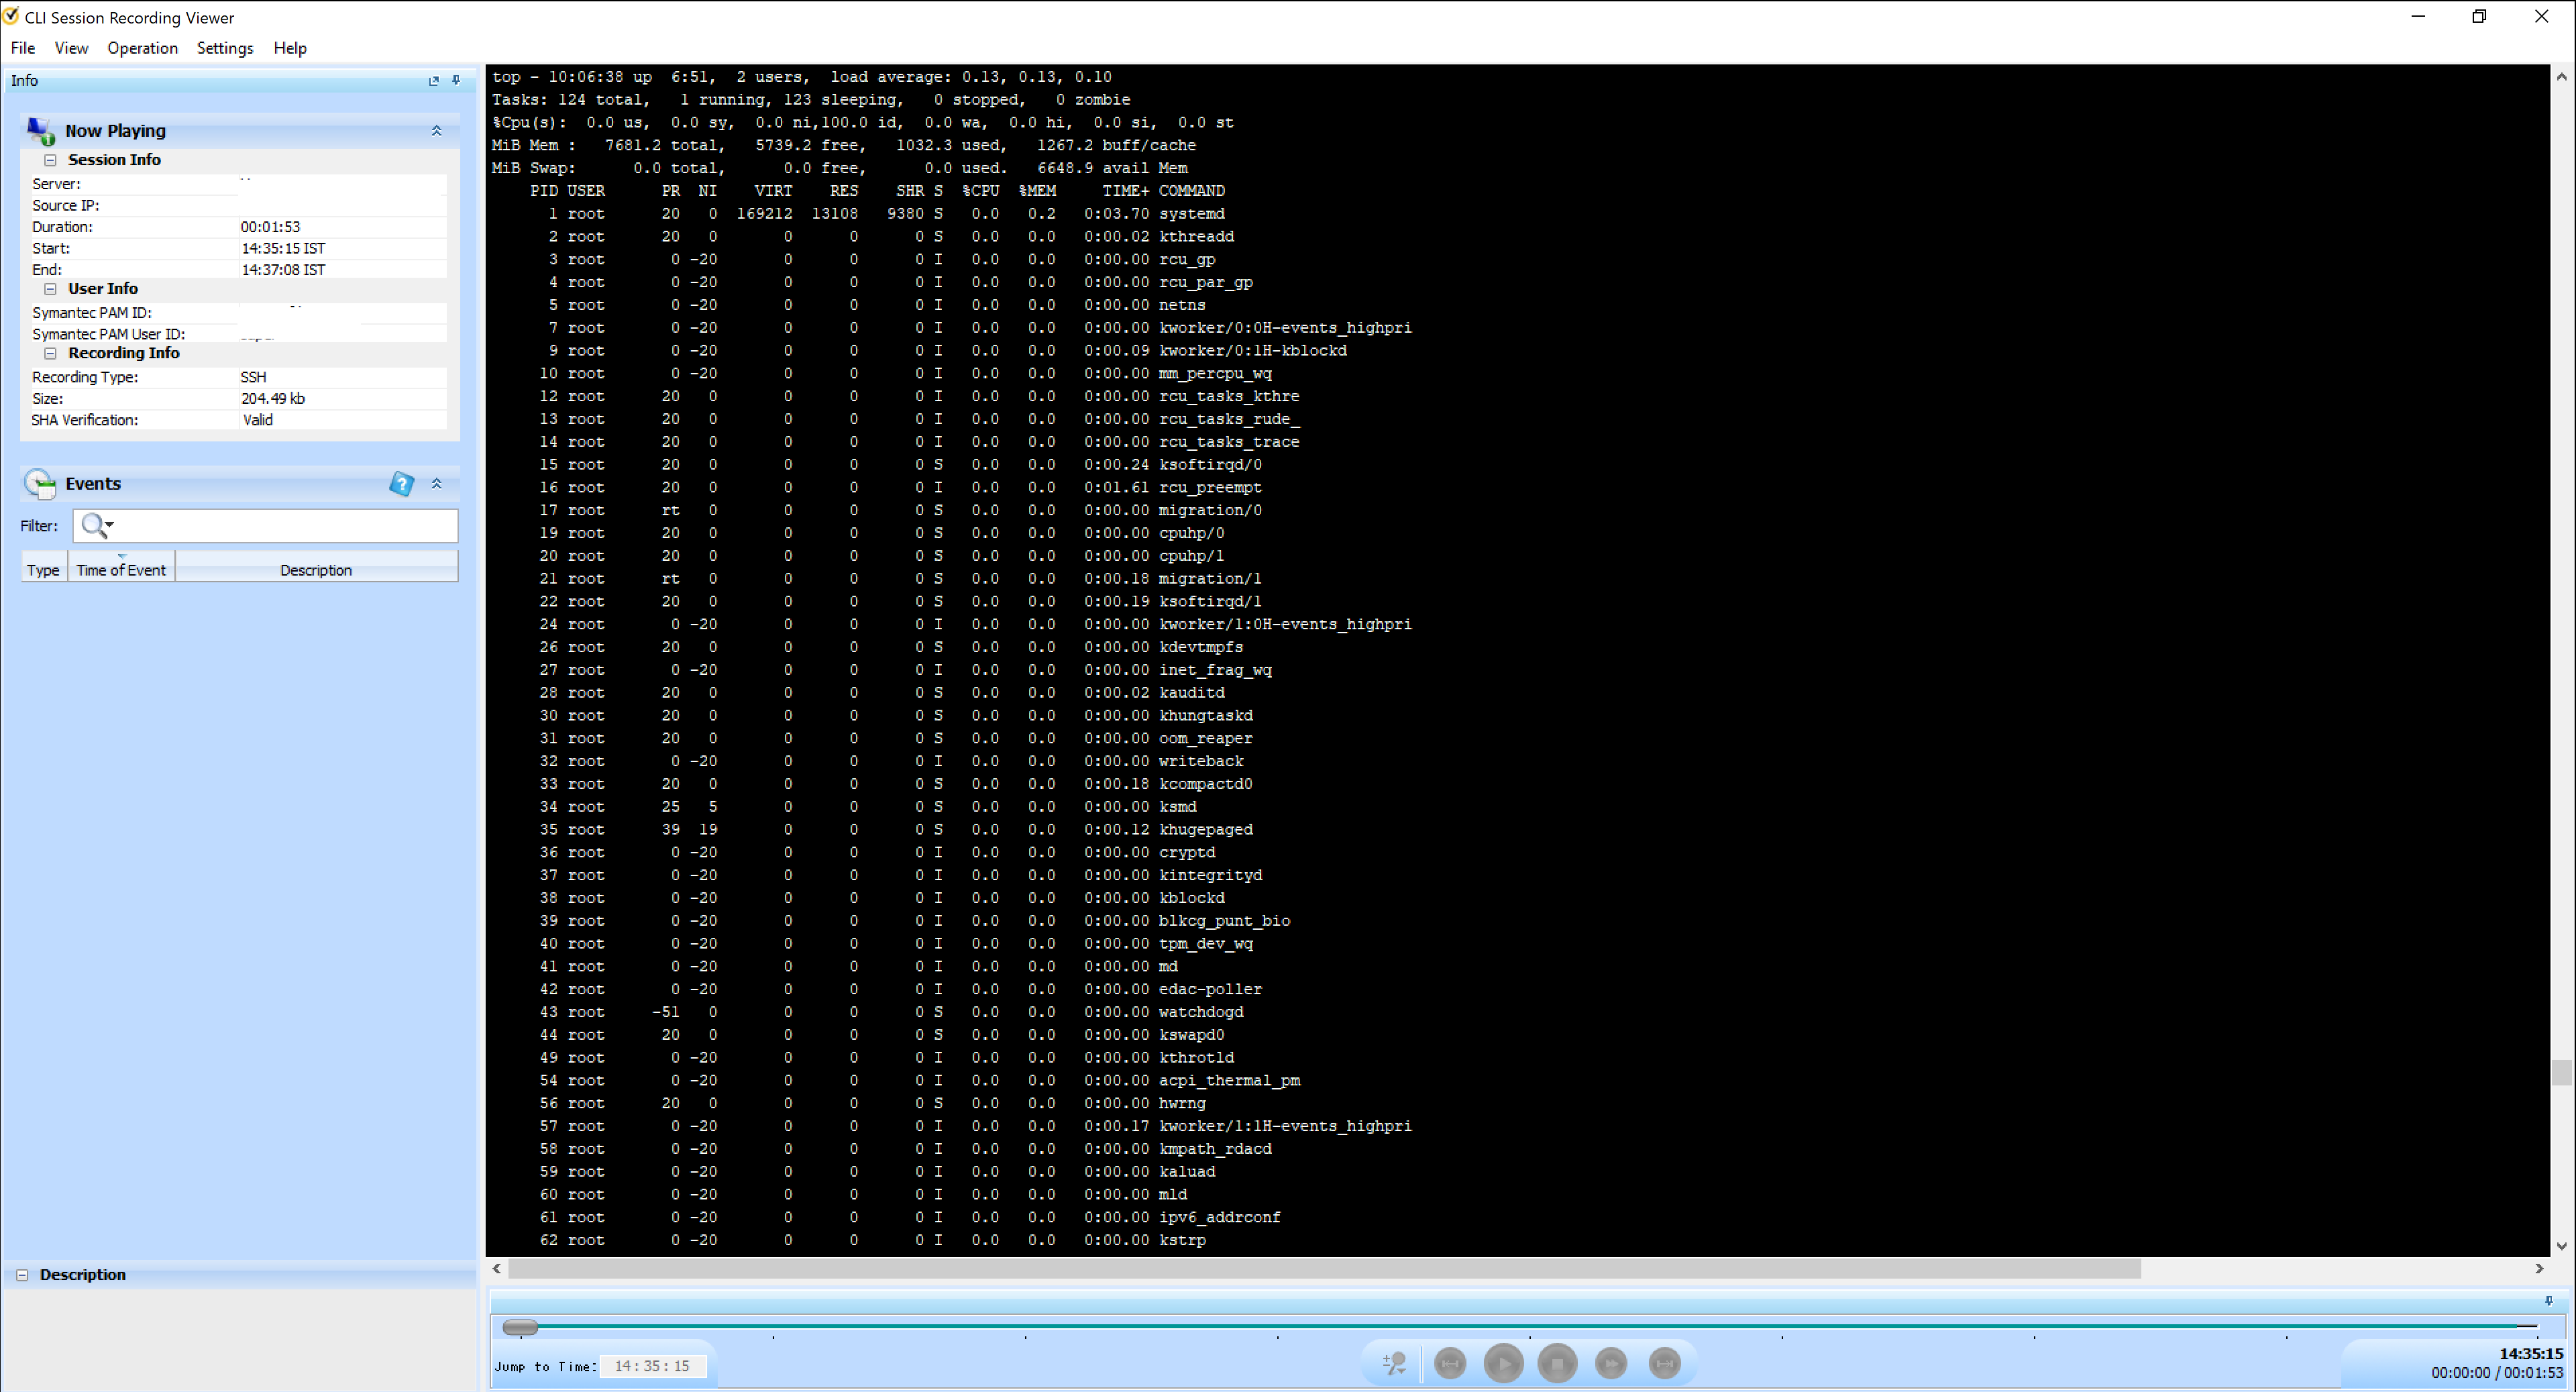The width and height of the screenshot is (2576, 1392).
Task: Open the File menu
Action: [x=23, y=48]
